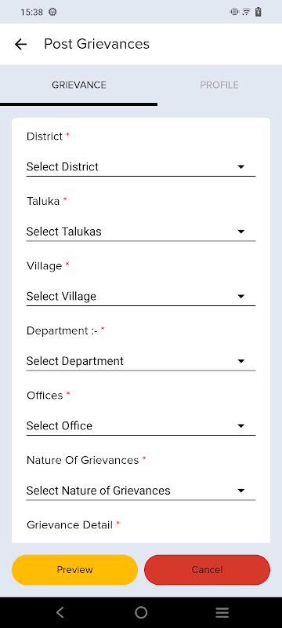Tap the battery icon in status bar
282x628 pixels.
(258, 12)
